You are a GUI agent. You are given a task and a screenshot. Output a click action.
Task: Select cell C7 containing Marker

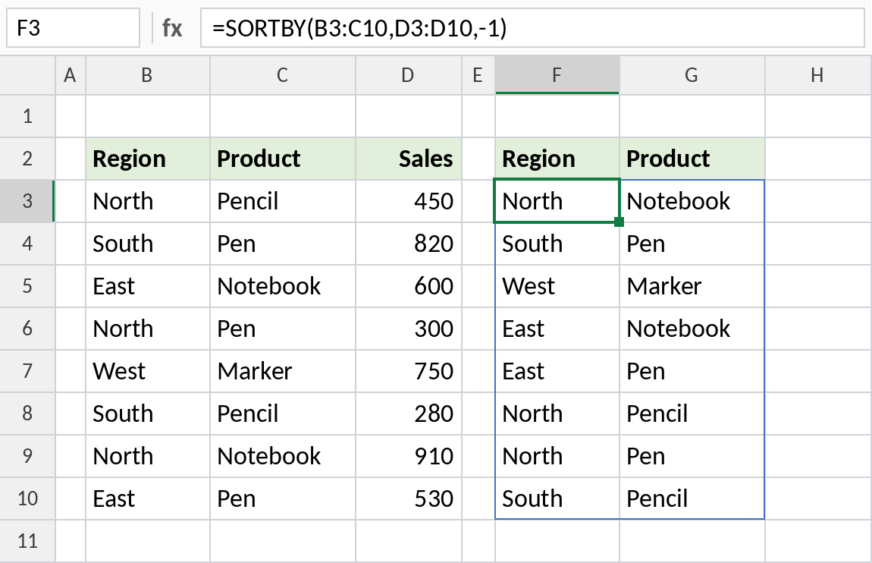[x=283, y=371]
